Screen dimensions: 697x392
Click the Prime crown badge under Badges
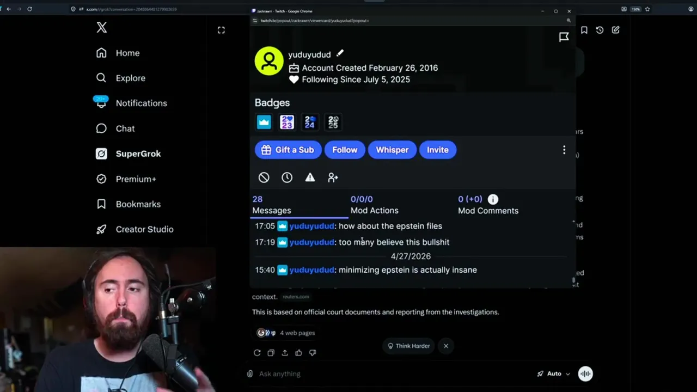(264, 122)
